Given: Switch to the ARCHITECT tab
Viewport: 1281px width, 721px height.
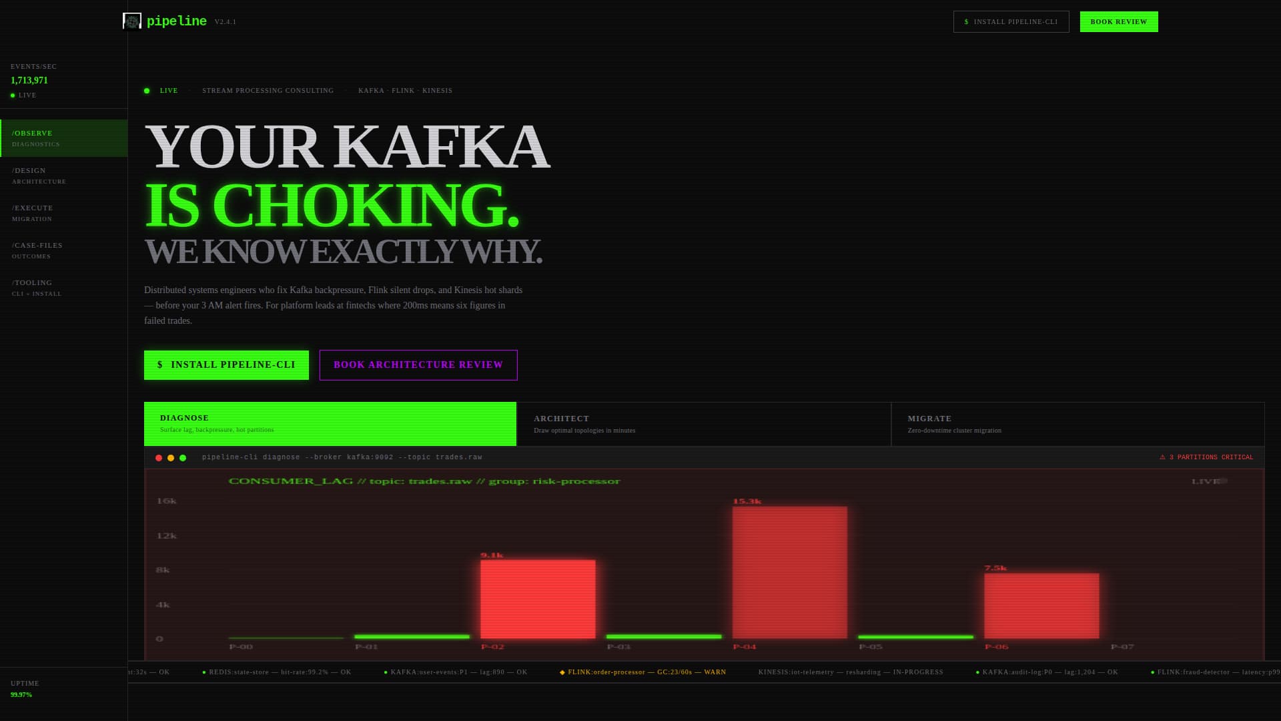Looking at the screenshot, I should [704, 424].
